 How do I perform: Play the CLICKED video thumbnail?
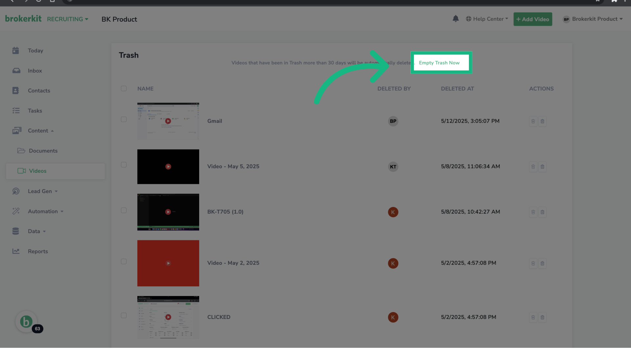[168, 317]
